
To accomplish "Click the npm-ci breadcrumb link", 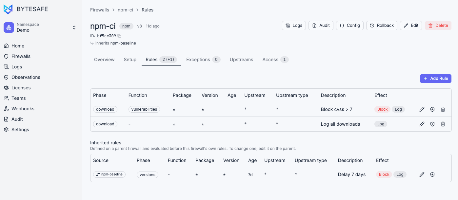I will [125, 10].
